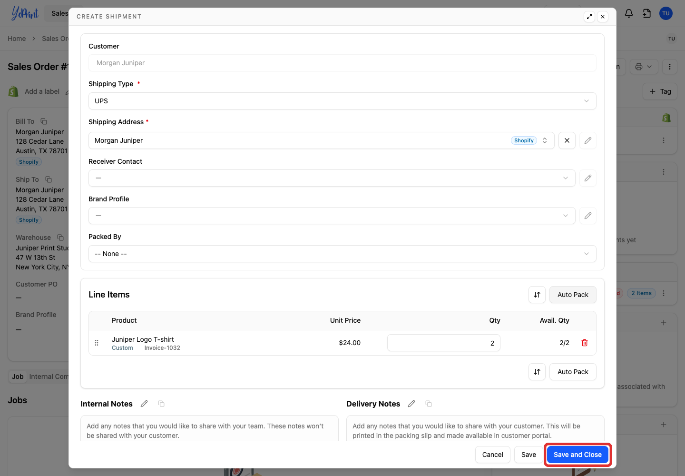Viewport: 685px width, 476px height.
Task: Cancel the shipment creation
Action: [493, 455]
